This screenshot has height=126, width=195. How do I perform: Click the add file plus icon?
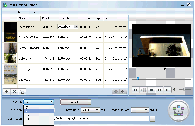(x=7, y=92)
